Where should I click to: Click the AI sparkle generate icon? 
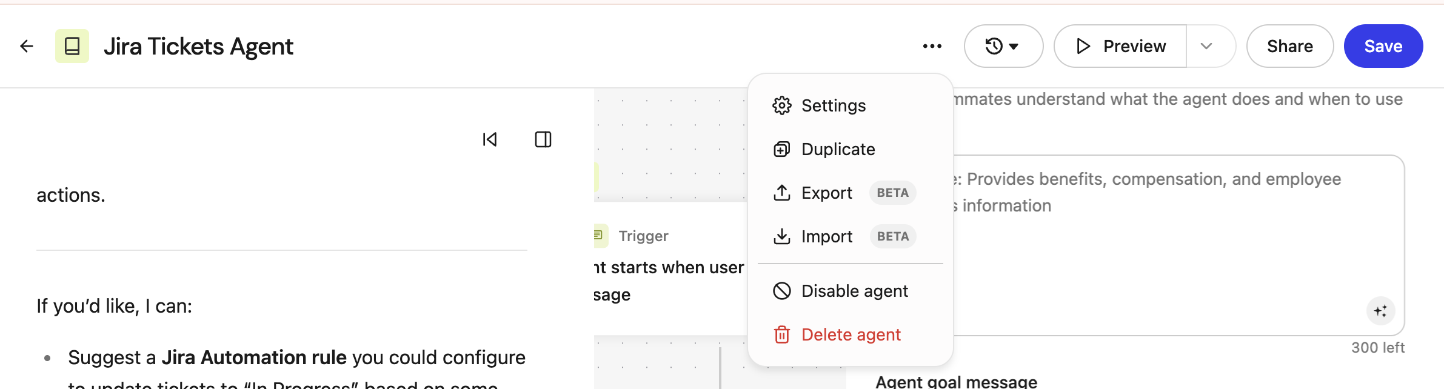pos(1380,311)
